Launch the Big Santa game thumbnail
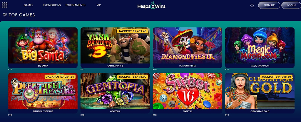This screenshot has width=301, height=122. click(x=43, y=45)
